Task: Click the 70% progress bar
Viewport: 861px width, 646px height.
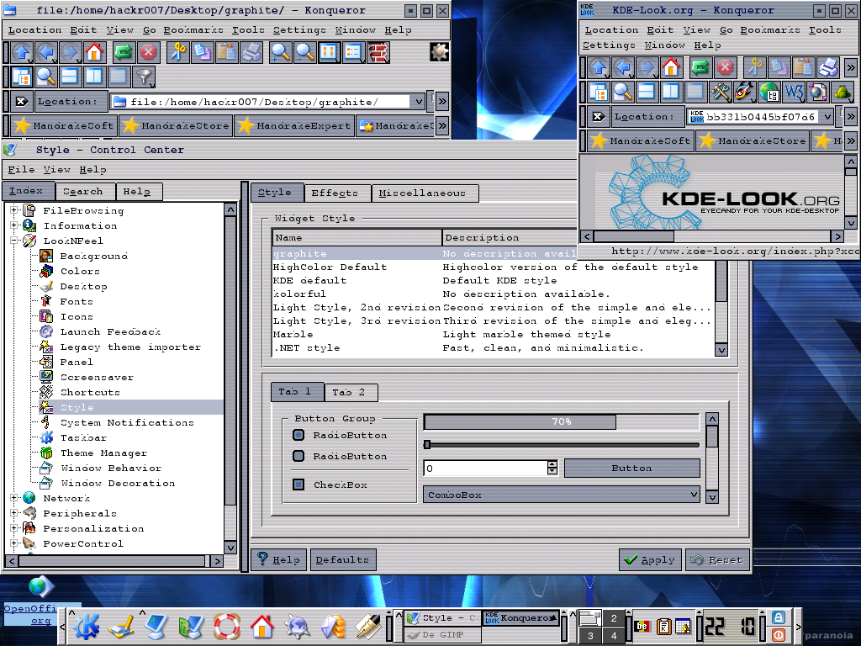Action: pyautogui.click(x=561, y=422)
